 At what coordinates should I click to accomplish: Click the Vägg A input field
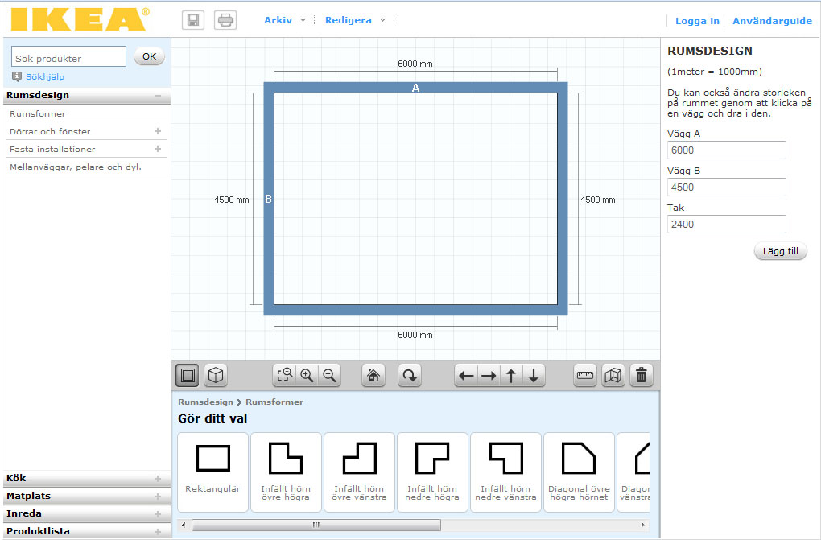tap(726, 150)
